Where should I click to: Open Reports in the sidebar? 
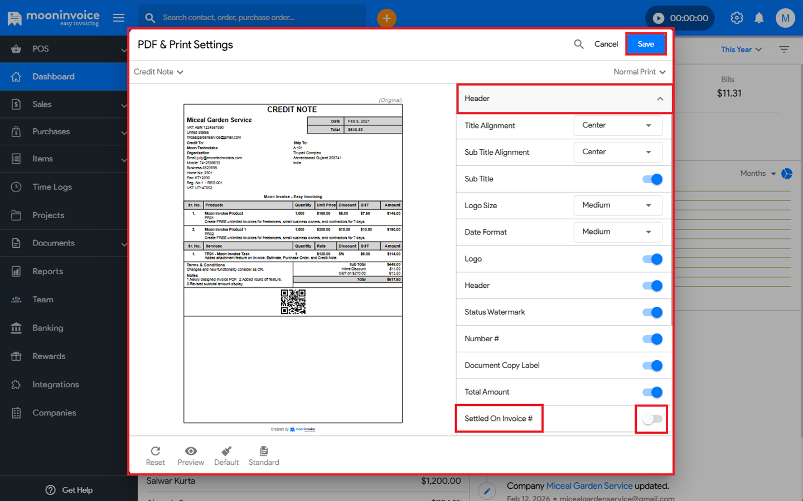coord(47,271)
